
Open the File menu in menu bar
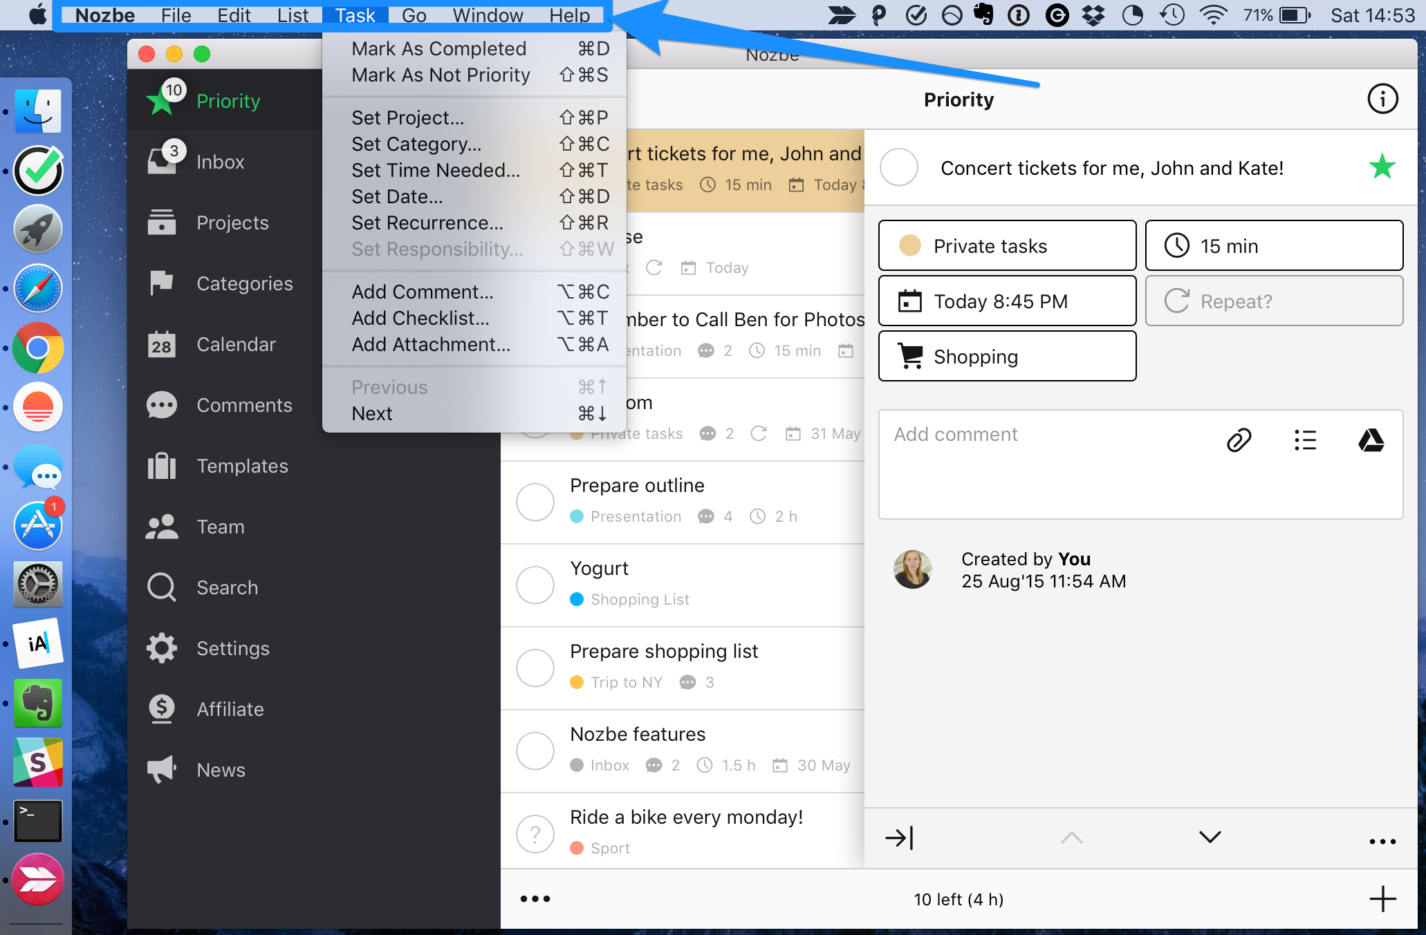[176, 15]
